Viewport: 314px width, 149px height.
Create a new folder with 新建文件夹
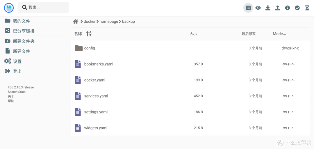pyautogui.click(x=24, y=41)
